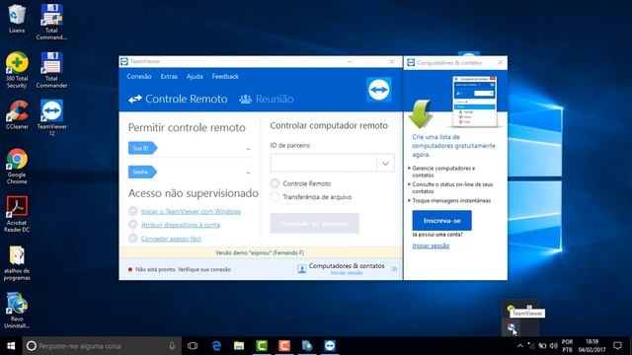Viewport: 632px width, 355px height.
Task: Click the orange C app on the taskbar
Action: (x=284, y=346)
